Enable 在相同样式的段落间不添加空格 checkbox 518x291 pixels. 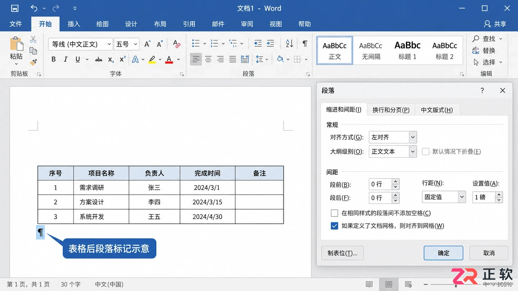[334, 213]
